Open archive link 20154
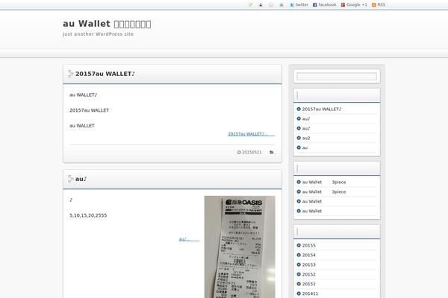448x298 pixels. [x=309, y=256]
